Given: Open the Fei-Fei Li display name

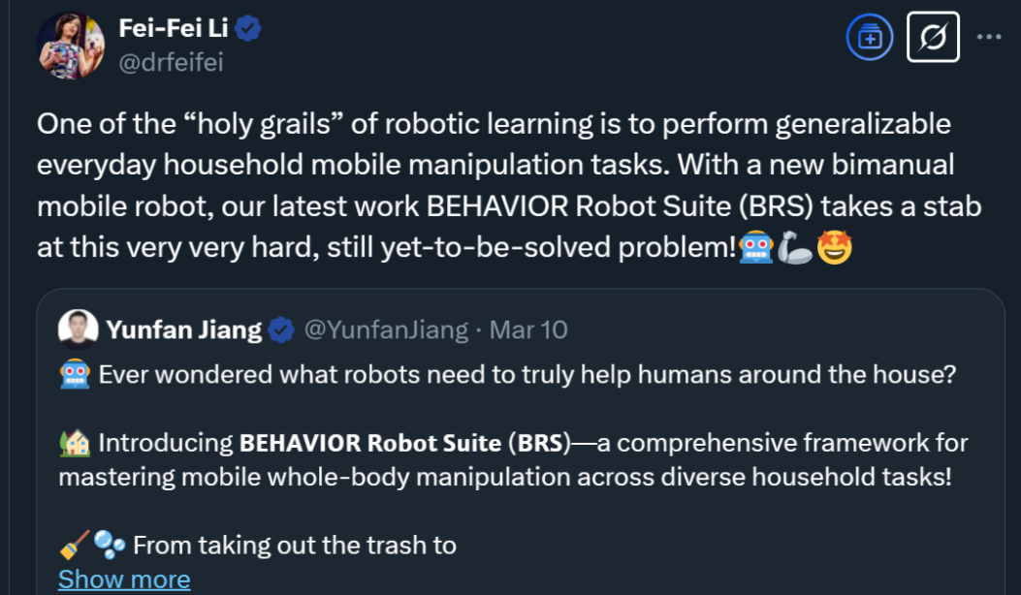Looking at the screenshot, I should [x=173, y=28].
